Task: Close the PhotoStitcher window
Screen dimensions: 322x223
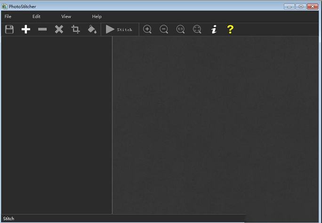Action: click(x=312, y=7)
